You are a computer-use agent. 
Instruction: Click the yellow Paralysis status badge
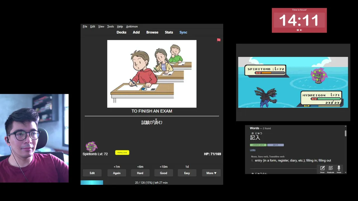pyautogui.click(x=122, y=153)
